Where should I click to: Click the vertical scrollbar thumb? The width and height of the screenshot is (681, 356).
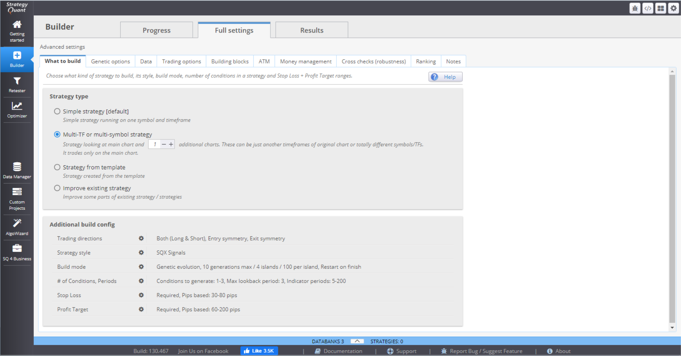point(672,199)
